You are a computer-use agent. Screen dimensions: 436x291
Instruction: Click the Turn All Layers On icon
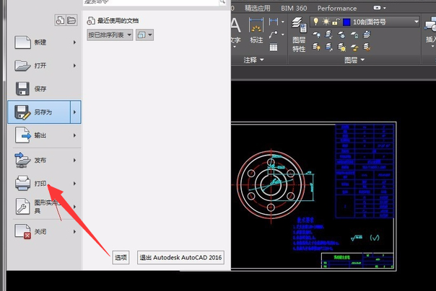[316, 47]
